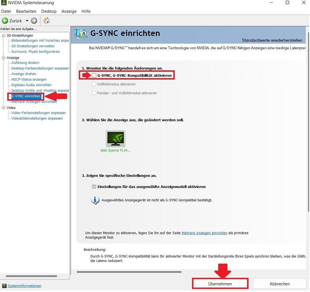Screen dimensions: 310x292
Task: Open Video-Farbeinstellungen anpassen
Action: tap(39, 113)
